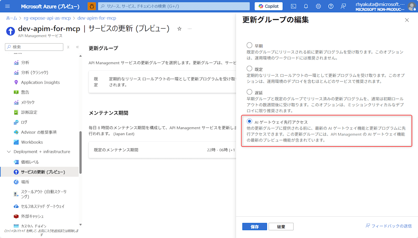Click the API Management service logo icon
Image resolution: width=418 pixels, height=238 pixels.
point(10,31)
